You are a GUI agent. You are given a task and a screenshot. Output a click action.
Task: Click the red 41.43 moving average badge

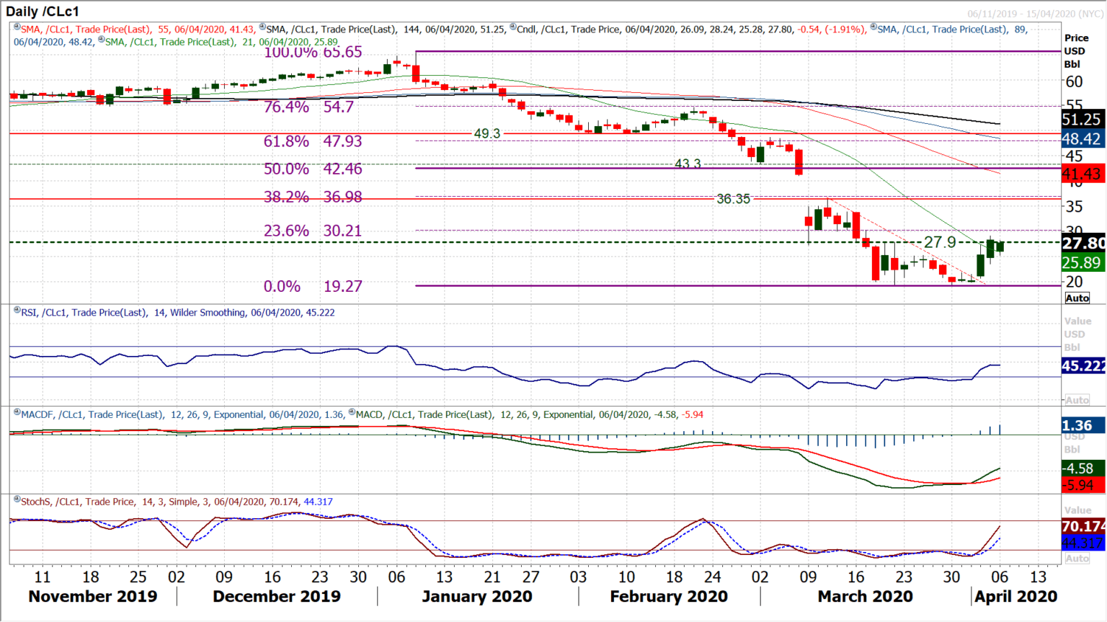[x=1081, y=174]
